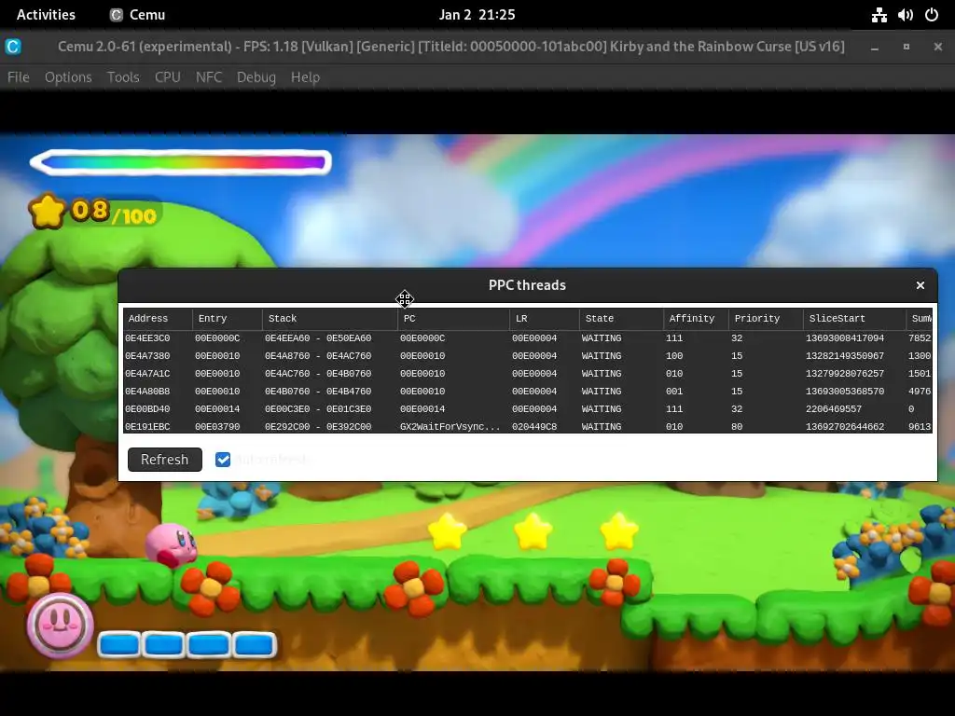Viewport: 955px width, 716px height.
Task: Sort by the Address column header
Action: pyautogui.click(x=158, y=319)
